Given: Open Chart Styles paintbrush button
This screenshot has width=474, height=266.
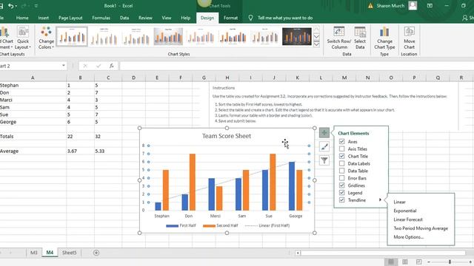Looking at the screenshot, I should (x=324, y=146).
